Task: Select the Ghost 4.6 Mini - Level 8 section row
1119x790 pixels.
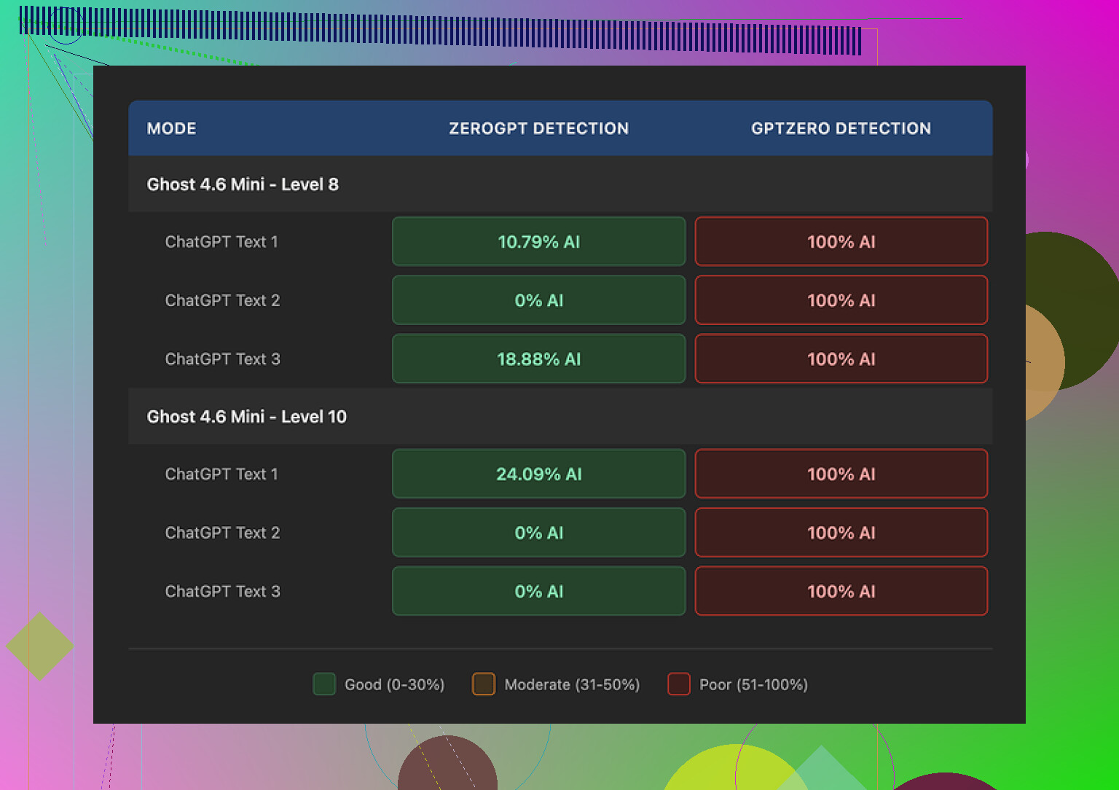Action: pyautogui.click(x=243, y=184)
